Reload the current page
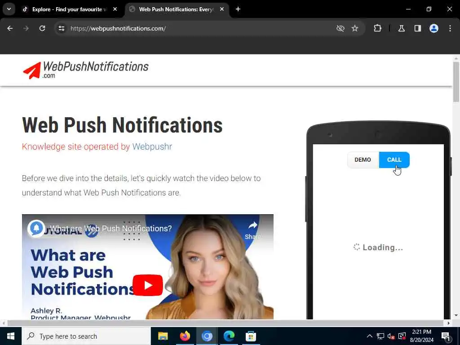 point(42,28)
